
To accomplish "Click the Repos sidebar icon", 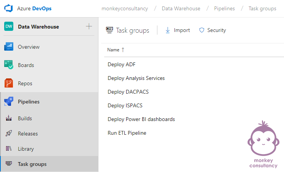I will point(9,83).
